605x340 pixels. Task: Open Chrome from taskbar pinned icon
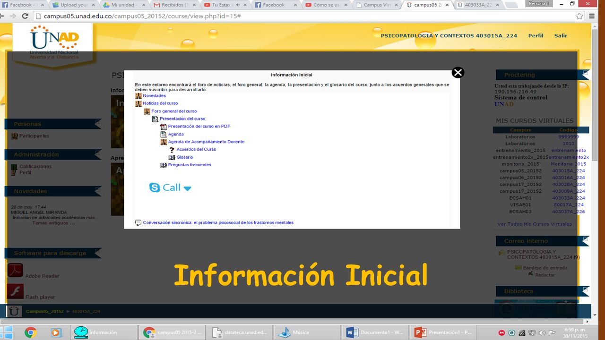tap(31, 332)
